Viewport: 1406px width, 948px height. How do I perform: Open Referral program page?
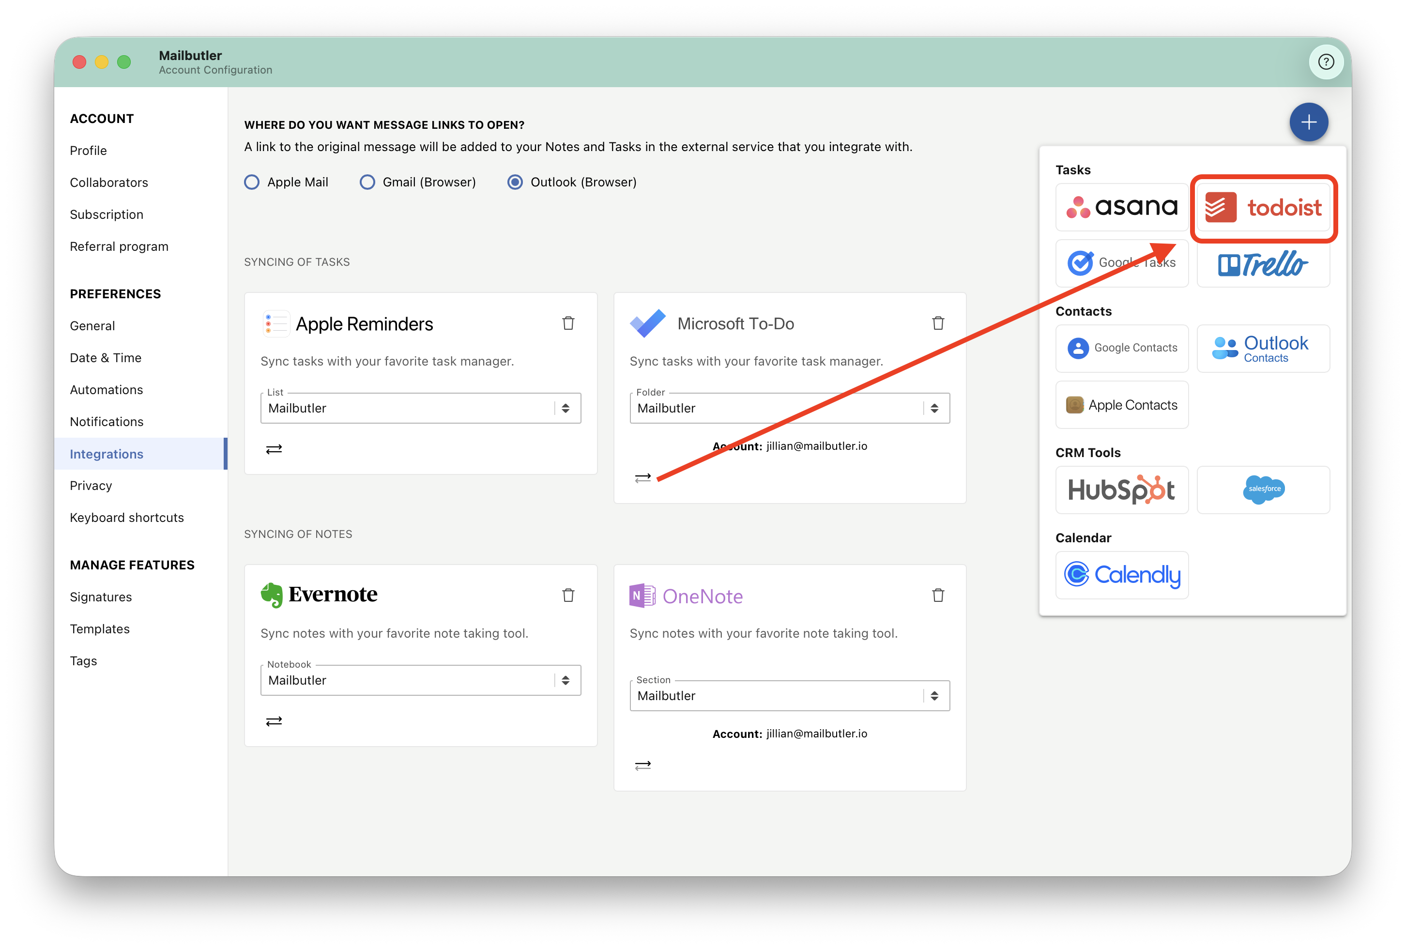(x=119, y=246)
